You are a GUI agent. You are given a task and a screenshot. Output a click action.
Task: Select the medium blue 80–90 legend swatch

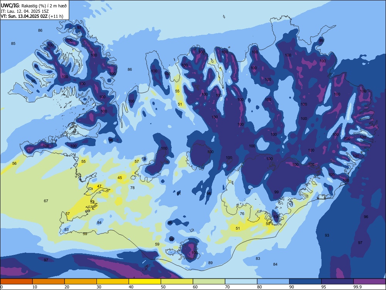pyautogui.click(x=273, y=281)
